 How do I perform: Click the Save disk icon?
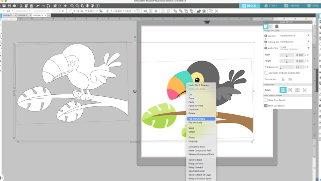point(9,6)
